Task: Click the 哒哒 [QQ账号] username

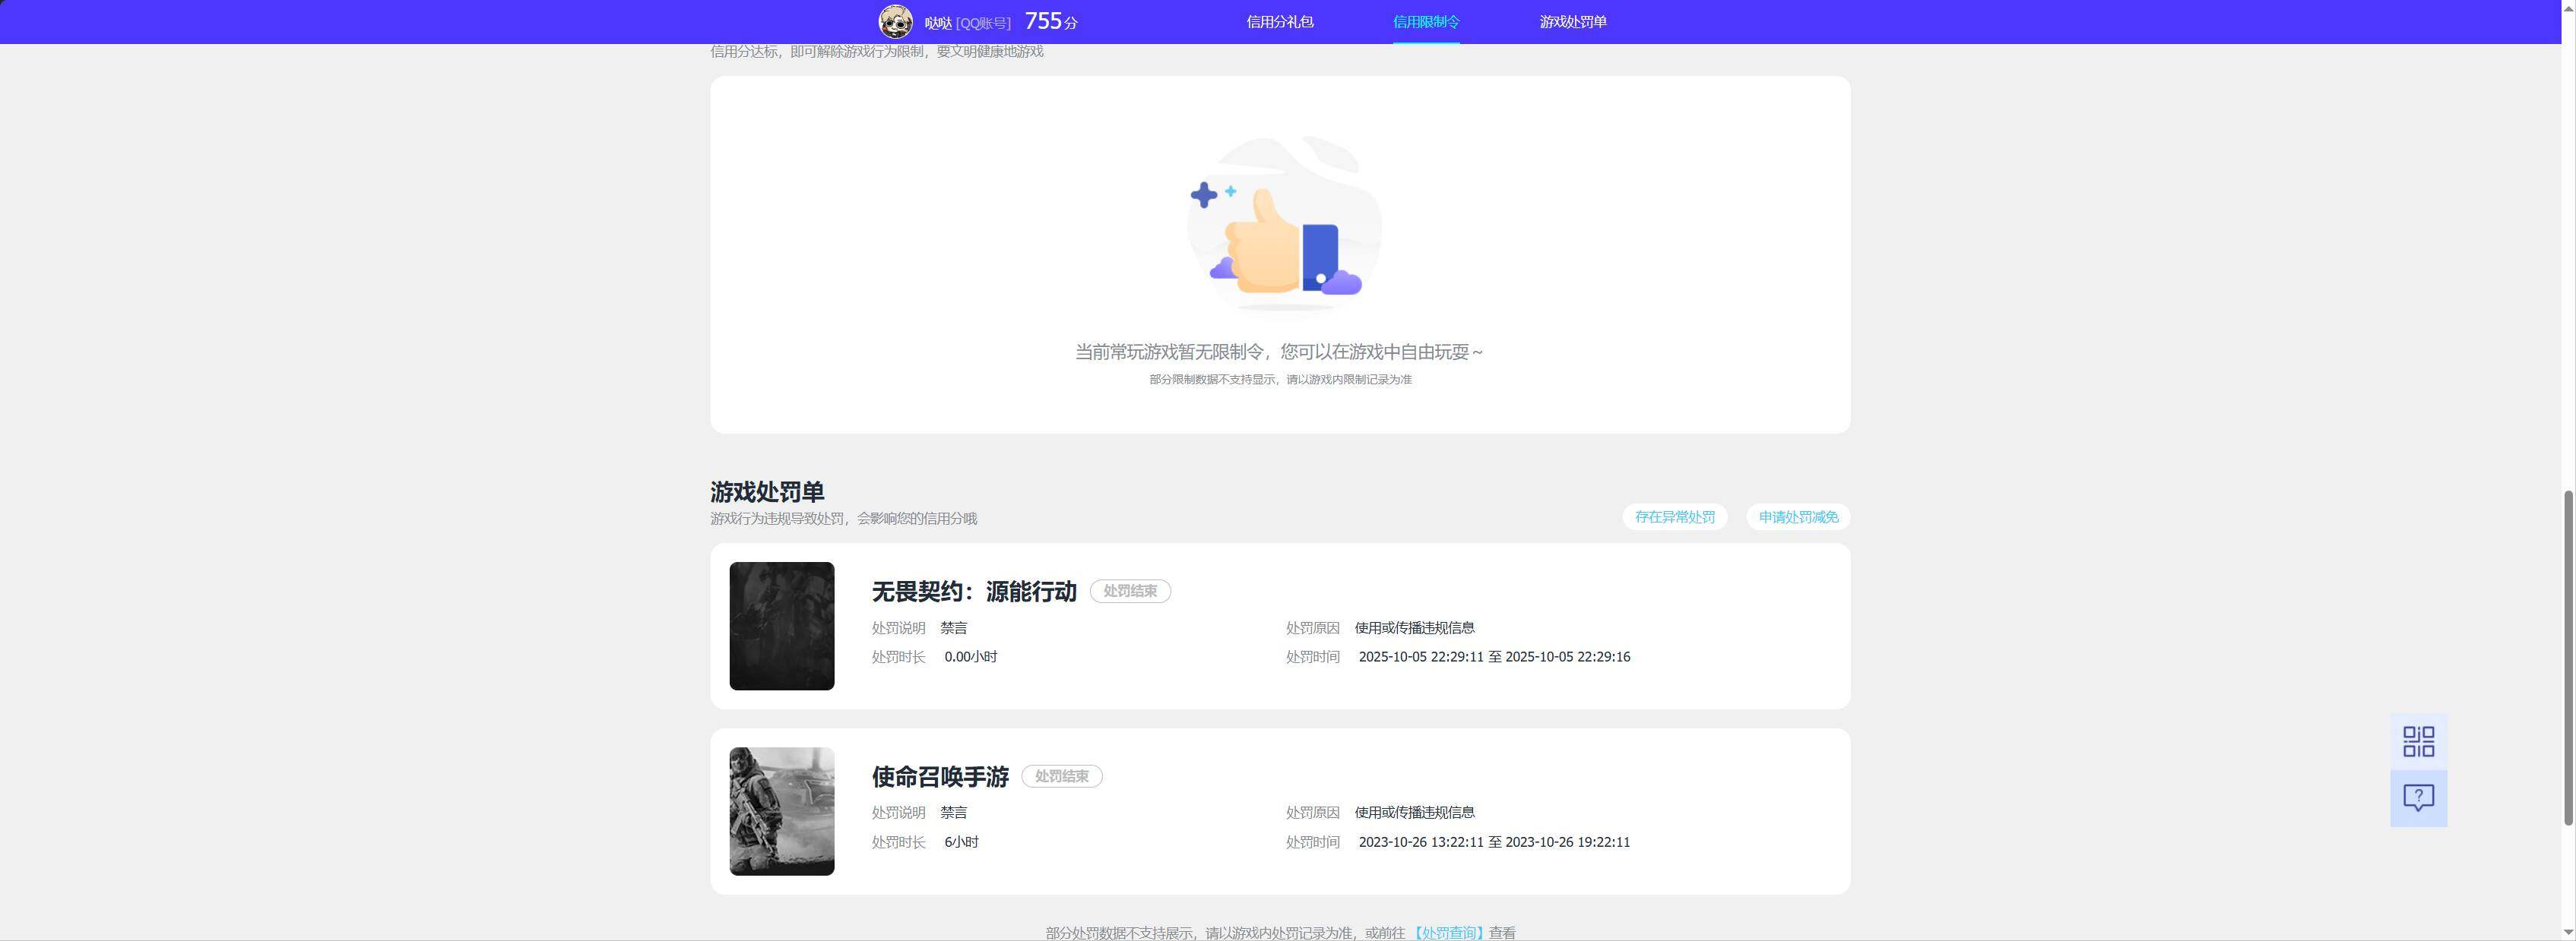Action: pyautogui.click(x=967, y=23)
